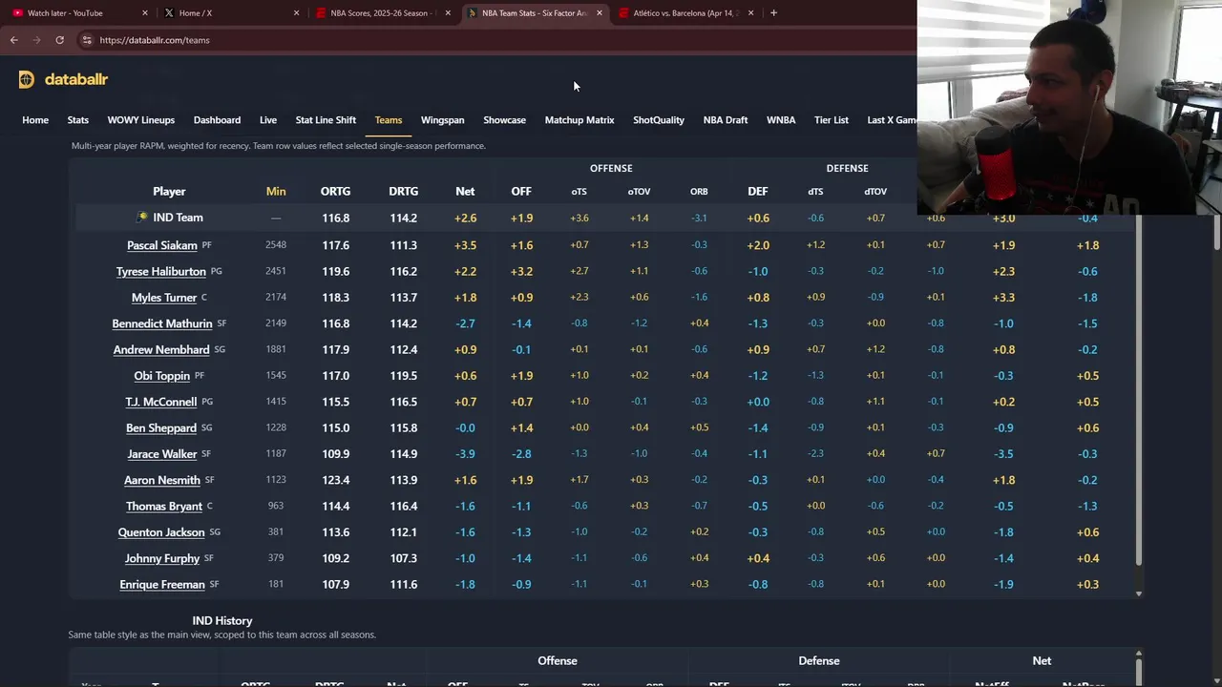Sort table by oTS column
Viewport: 1222px width, 687px height.
click(x=579, y=192)
